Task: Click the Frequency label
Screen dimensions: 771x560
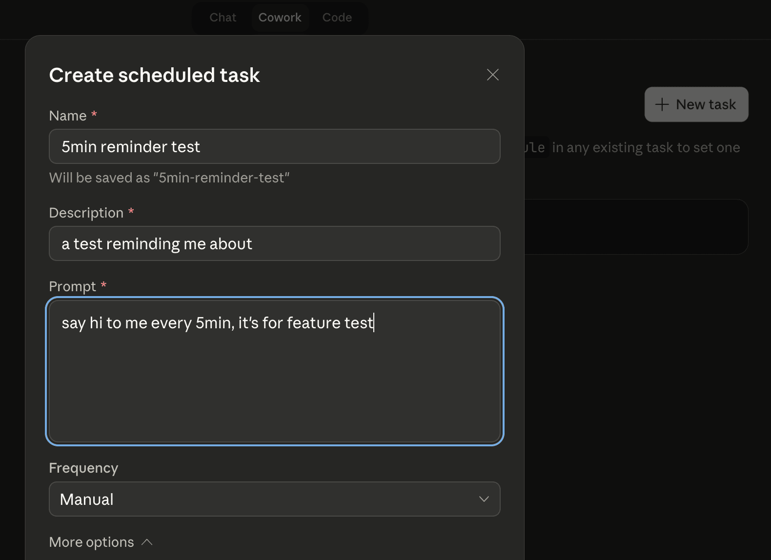Action: pyautogui.click(x=83, y=468)
